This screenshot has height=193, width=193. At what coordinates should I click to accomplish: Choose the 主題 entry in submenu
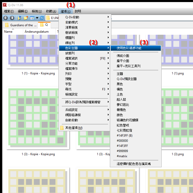click(136, 74)
